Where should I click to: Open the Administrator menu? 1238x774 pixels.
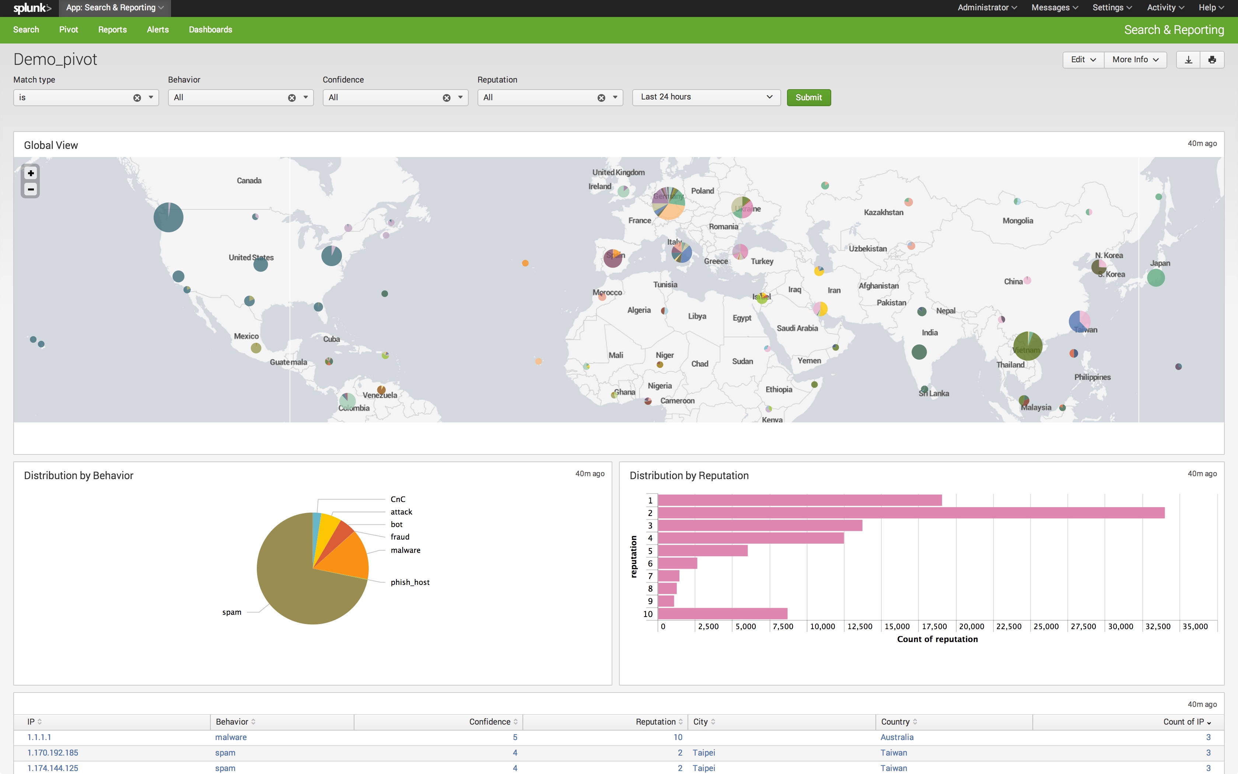[987, 8]
